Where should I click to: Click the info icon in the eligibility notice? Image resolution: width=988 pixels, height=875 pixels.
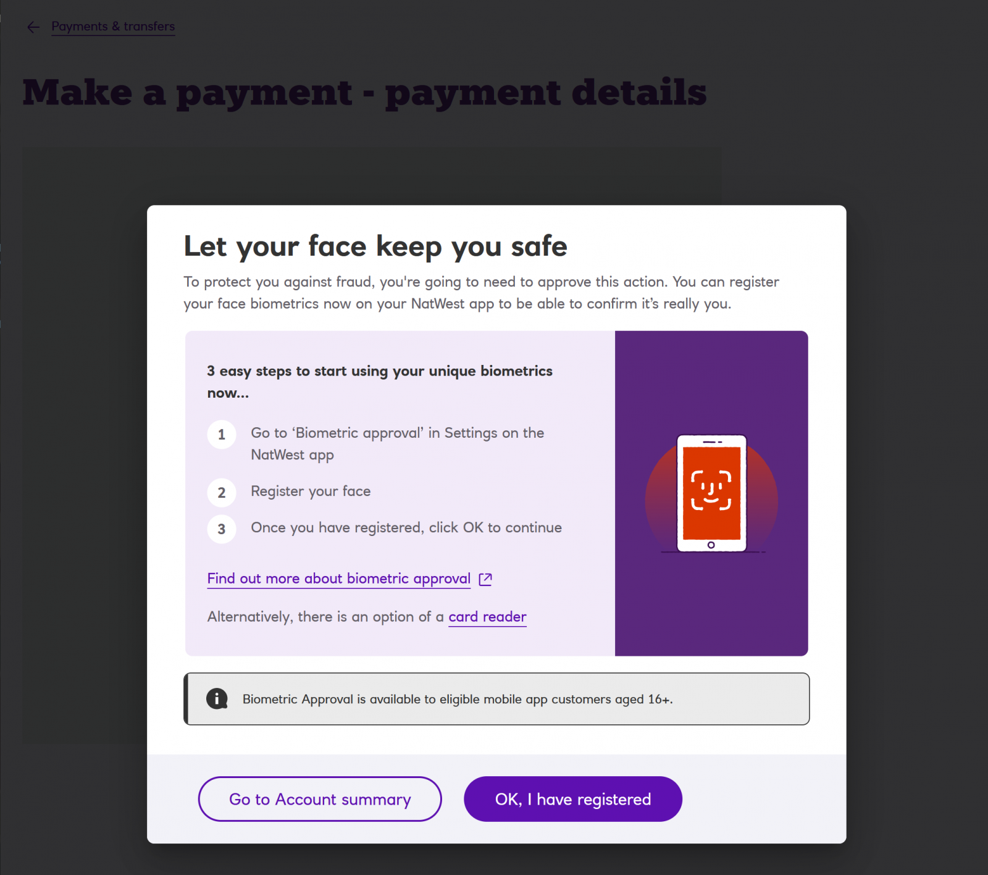217,699
